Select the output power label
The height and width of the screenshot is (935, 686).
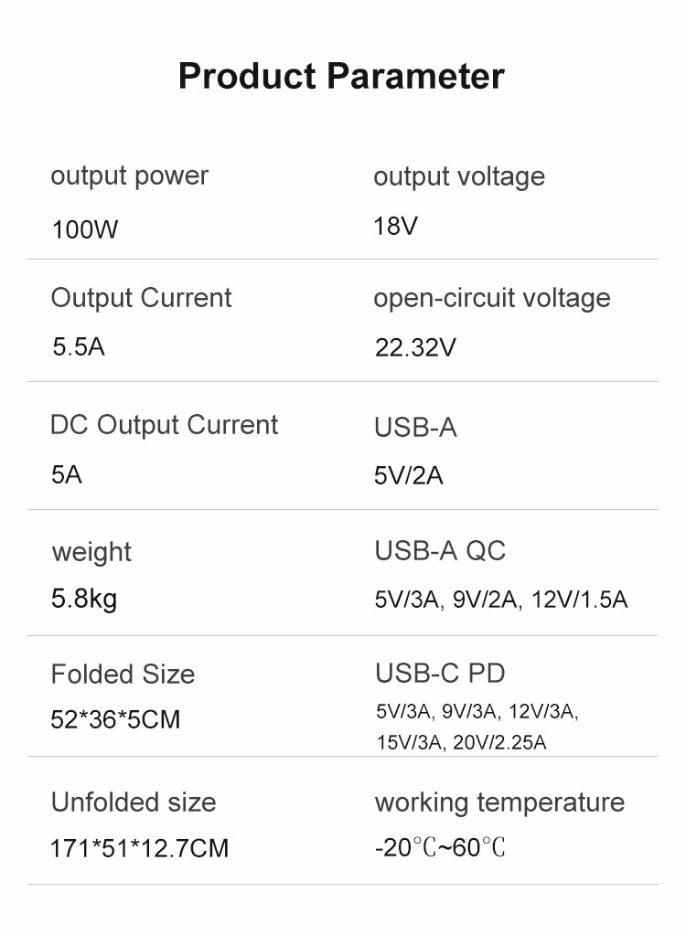130,176
